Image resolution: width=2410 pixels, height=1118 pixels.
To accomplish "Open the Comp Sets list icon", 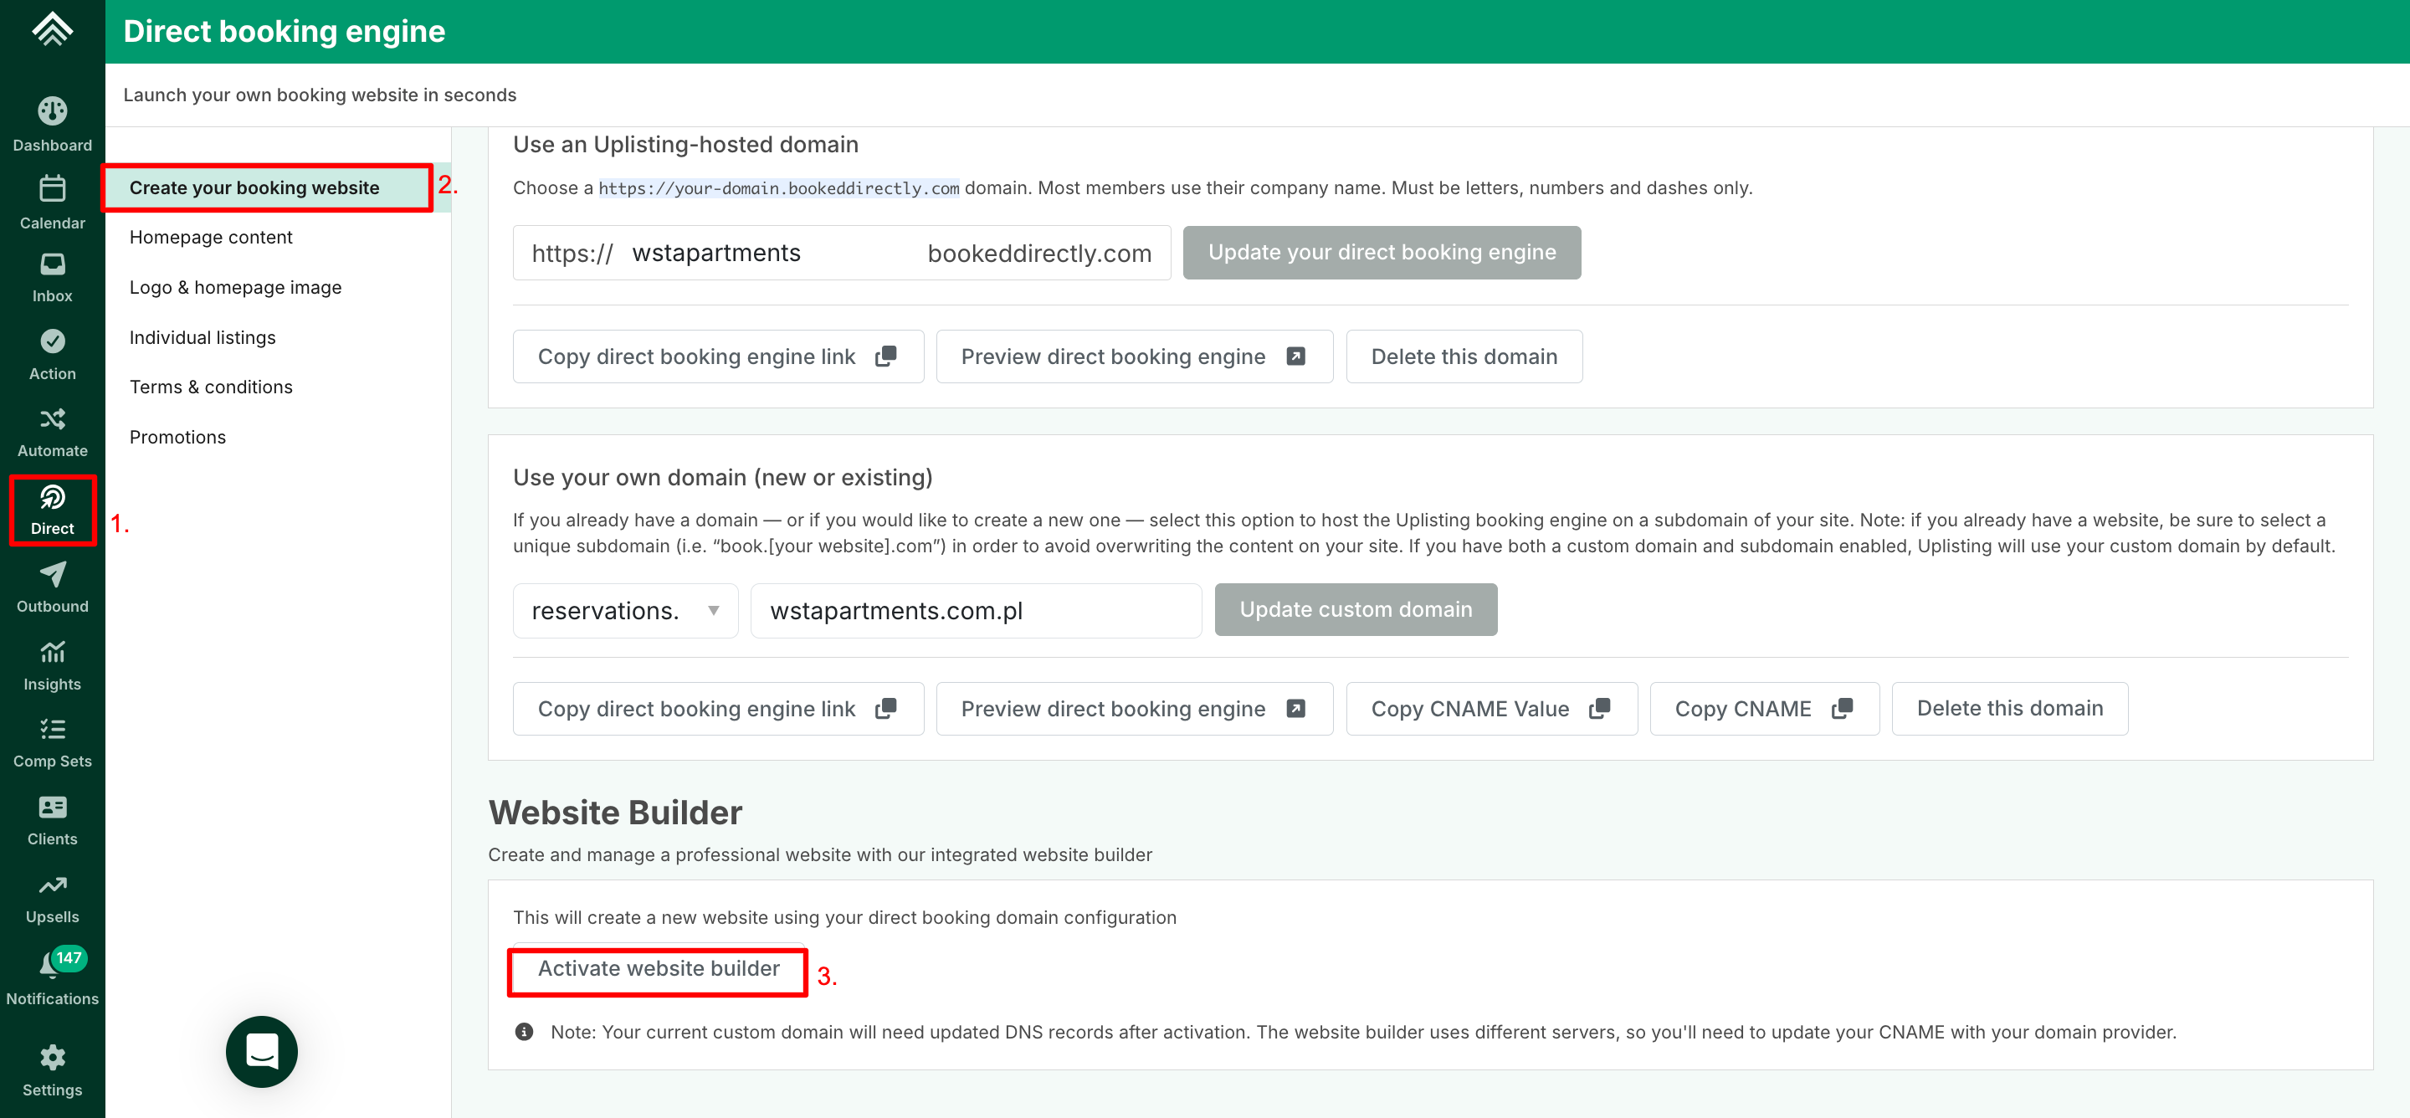I will click(x=53, y=730).
